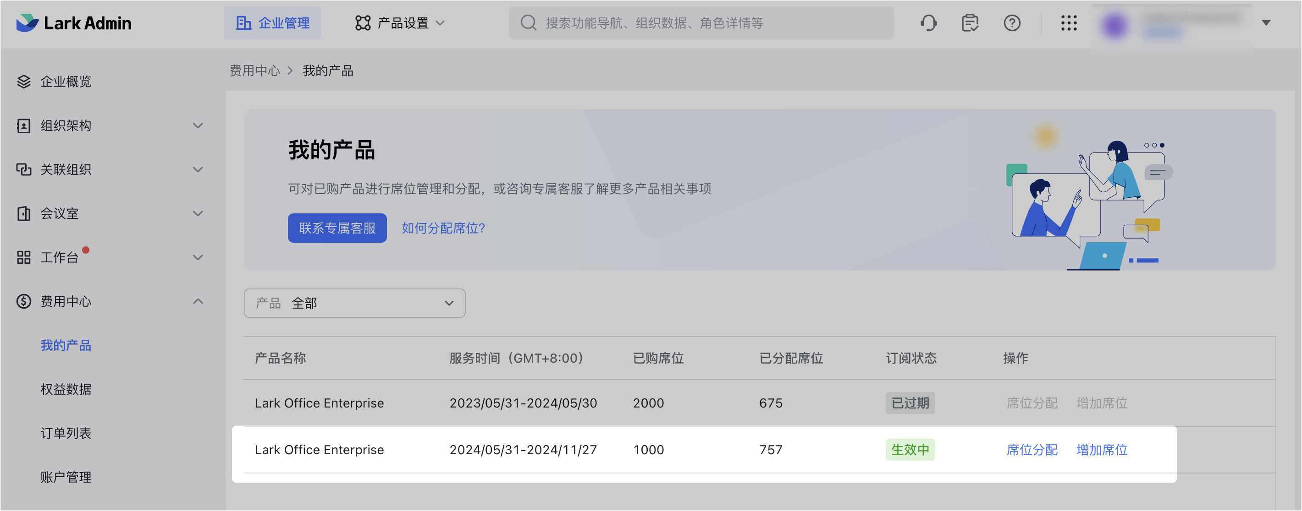Go to 费用中心 in the breadcrumb
The height and width of the screenshot is (511, 1302).
tap(255, 70)
